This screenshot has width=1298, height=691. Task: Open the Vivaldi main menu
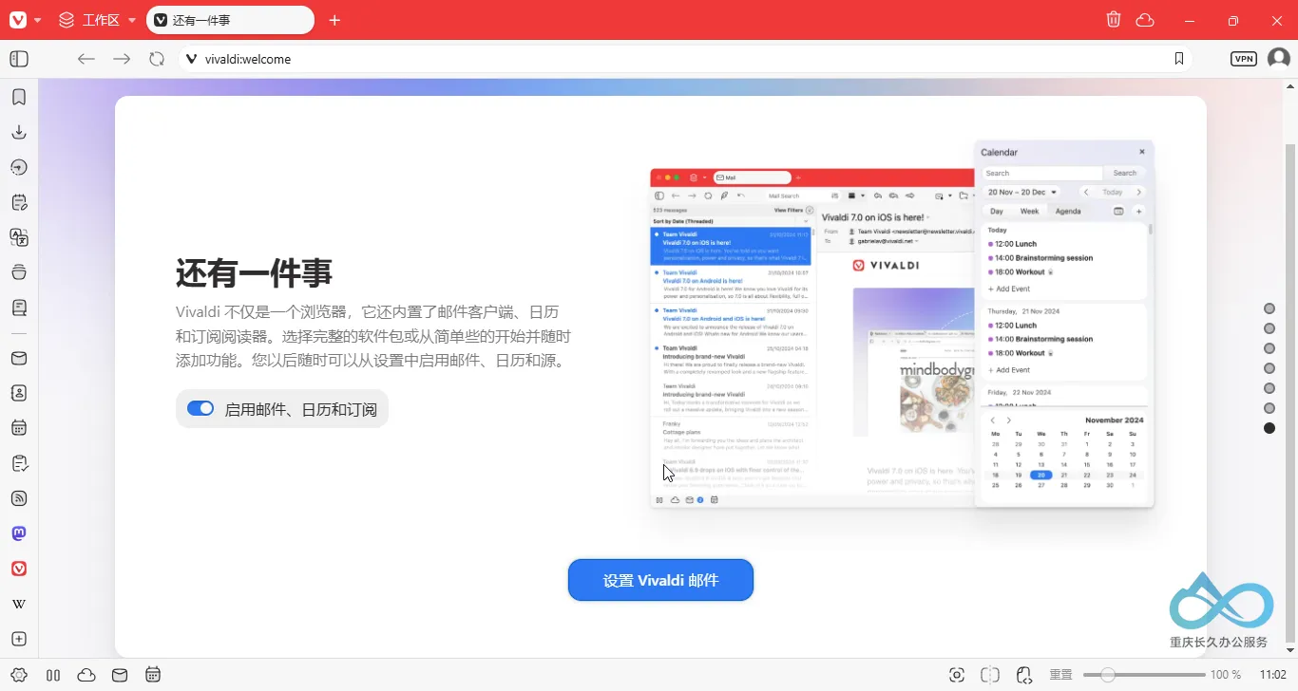tap(26, 20)
